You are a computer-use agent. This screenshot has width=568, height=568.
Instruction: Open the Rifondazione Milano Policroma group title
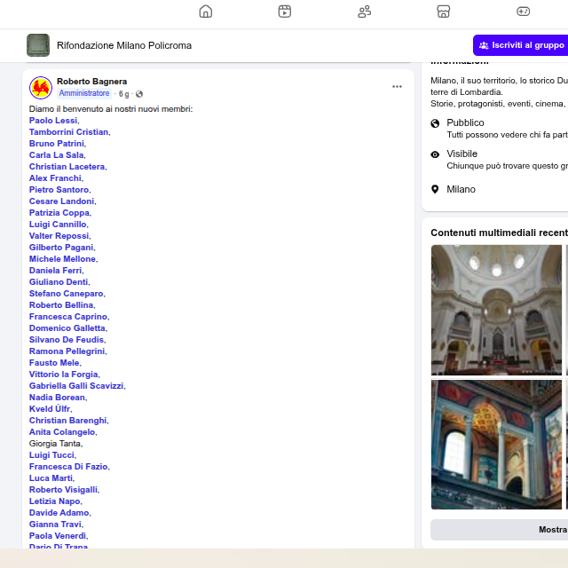click(124, 45)
